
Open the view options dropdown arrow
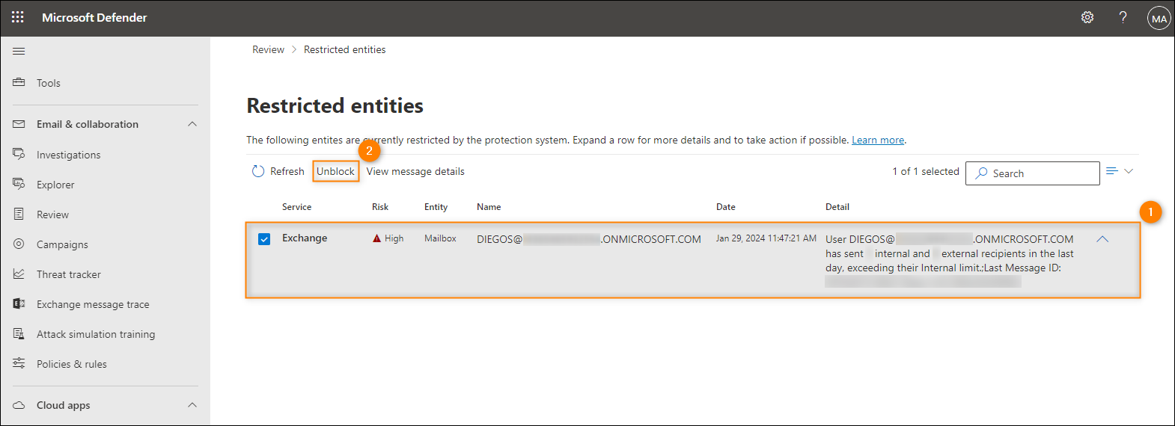click(1129, 171)
